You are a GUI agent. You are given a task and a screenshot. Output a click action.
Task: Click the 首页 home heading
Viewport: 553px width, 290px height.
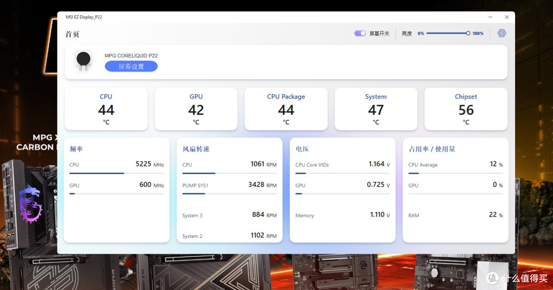pyautogui.click(x=72, y=34)
